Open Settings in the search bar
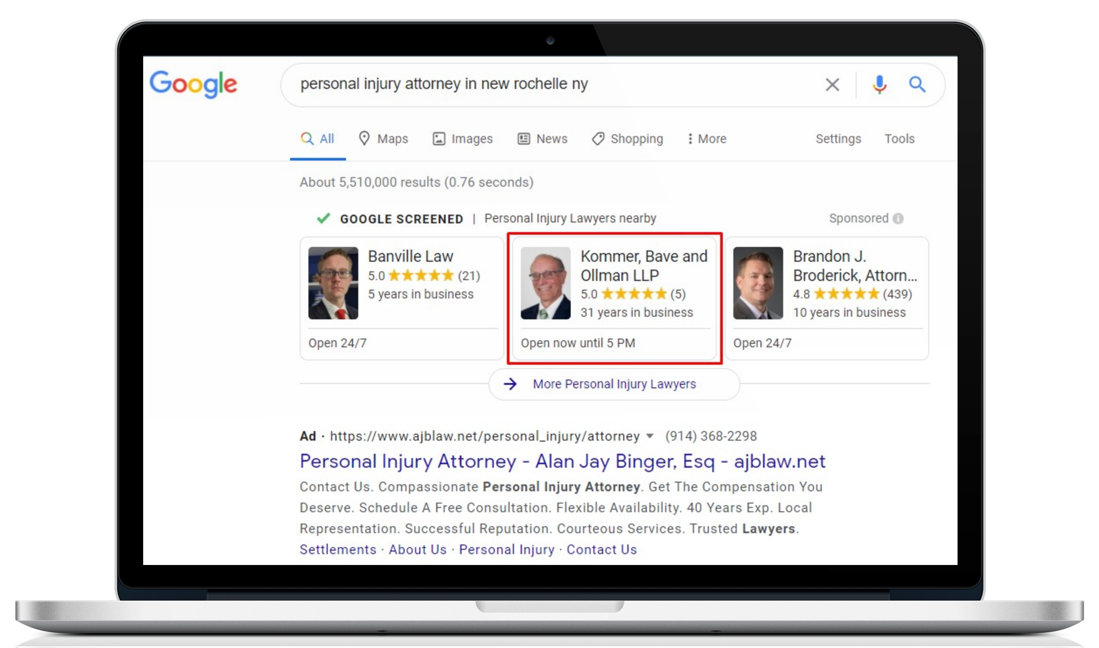 (x=838, y=139)
